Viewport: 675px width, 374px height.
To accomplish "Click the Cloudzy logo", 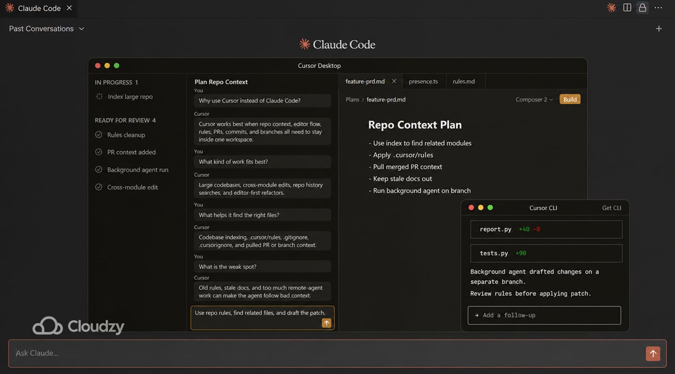I will (78, 326).
